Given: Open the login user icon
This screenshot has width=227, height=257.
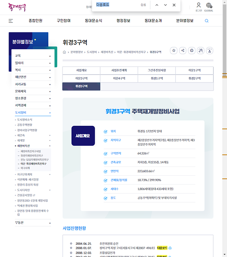Looking at the screenshot, I should (x=199, y=7).
